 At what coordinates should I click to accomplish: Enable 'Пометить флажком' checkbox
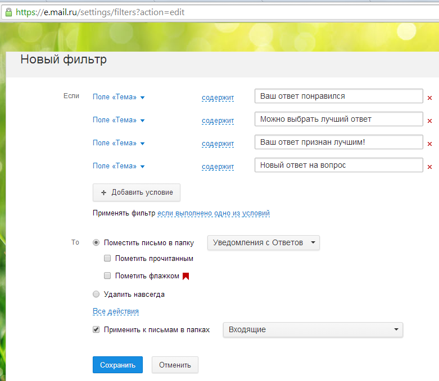(x=107, y=276)
